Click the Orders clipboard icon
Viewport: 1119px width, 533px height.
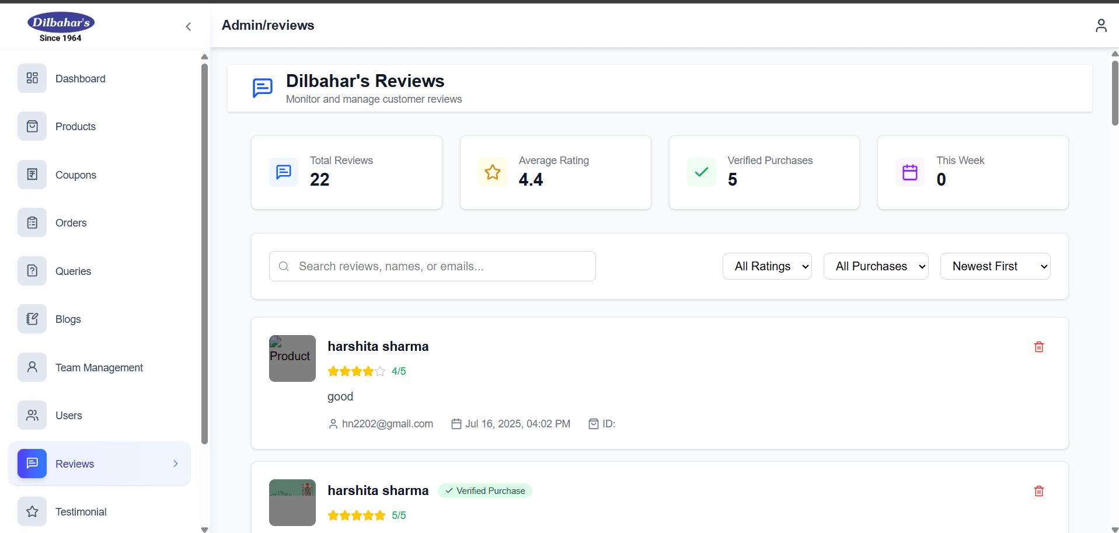tap(32, 222)
